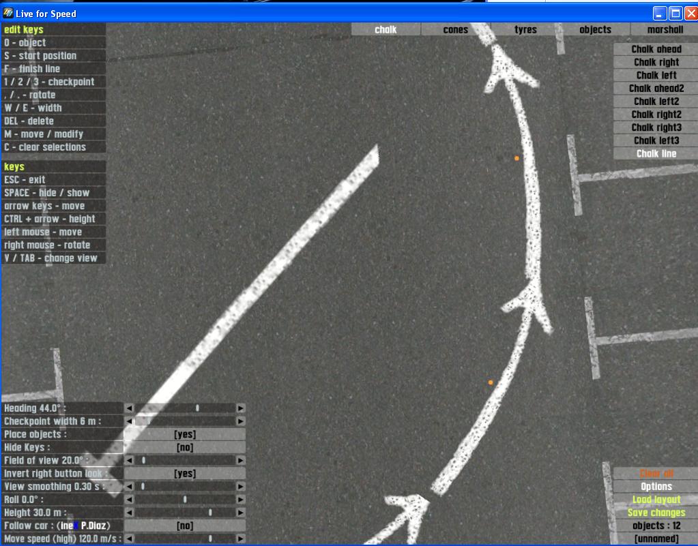Viewport: 698px width, 546px height.
Task: Decrease Field of view with left arrow
Action: [x=129, y=460]
